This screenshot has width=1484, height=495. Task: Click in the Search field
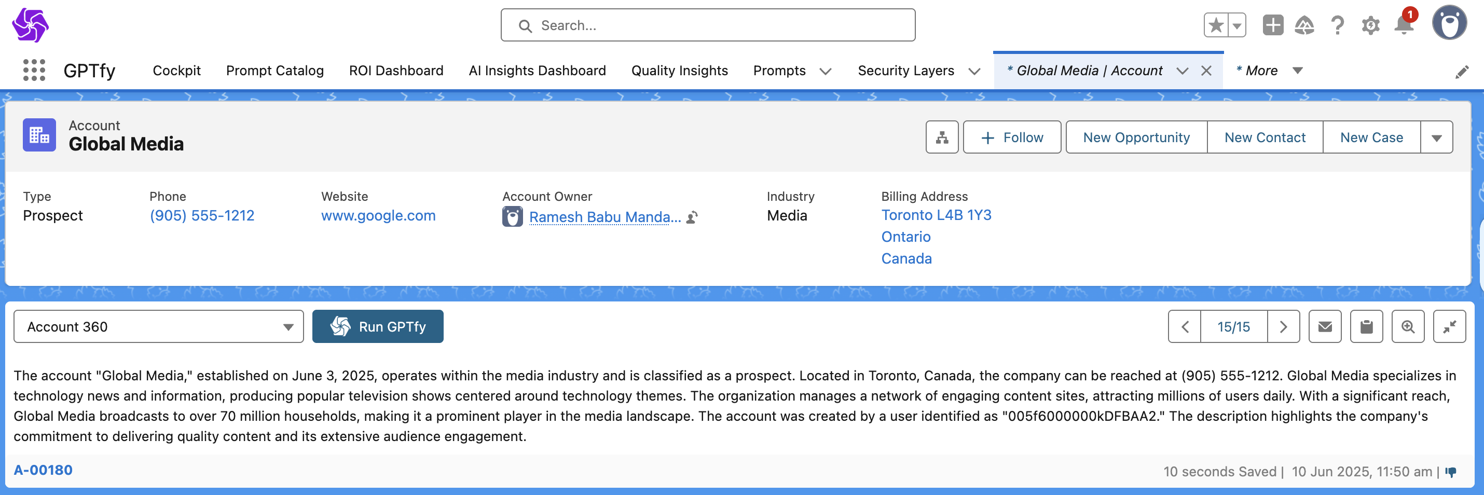pyautogui.click(x=707, y=25)
